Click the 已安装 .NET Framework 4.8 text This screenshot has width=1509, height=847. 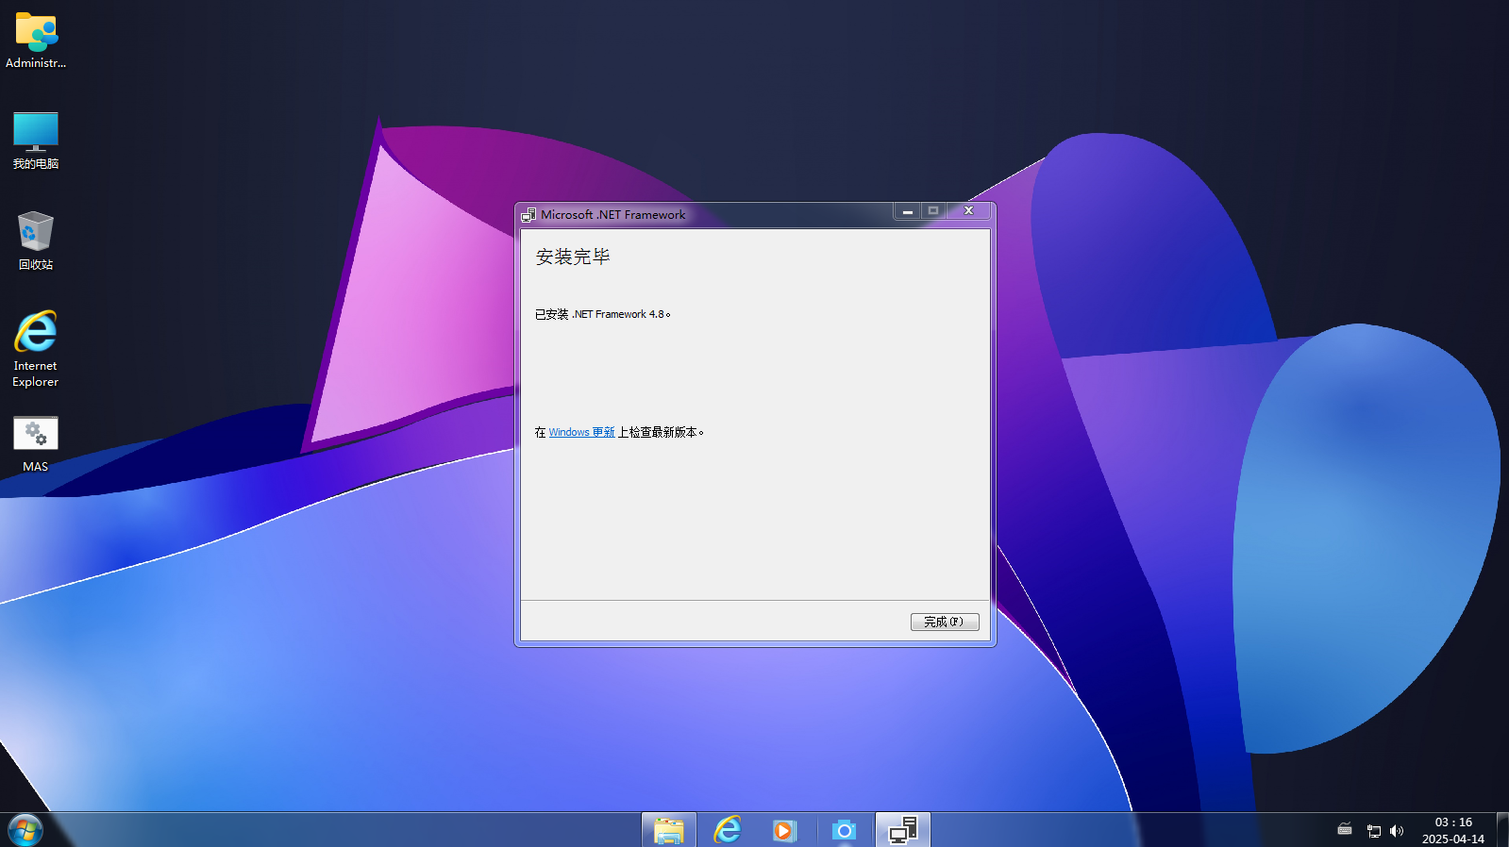pos(603,314)
